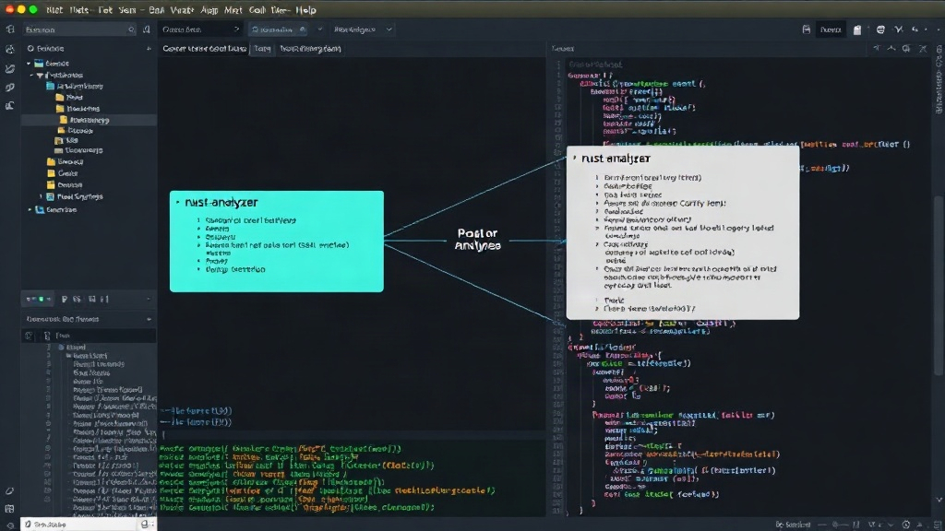Screen dimensions: 945x531
Task: Toggle the green-dot switch in the lower sidebar toolbar
Action: click(x=36, y=300)
